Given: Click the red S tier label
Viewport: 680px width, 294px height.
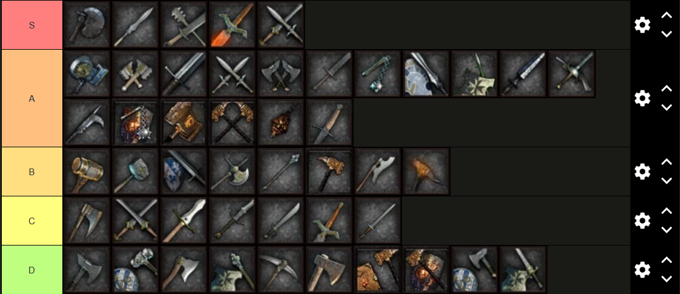Looking at the screenshot, I should 31,25.
